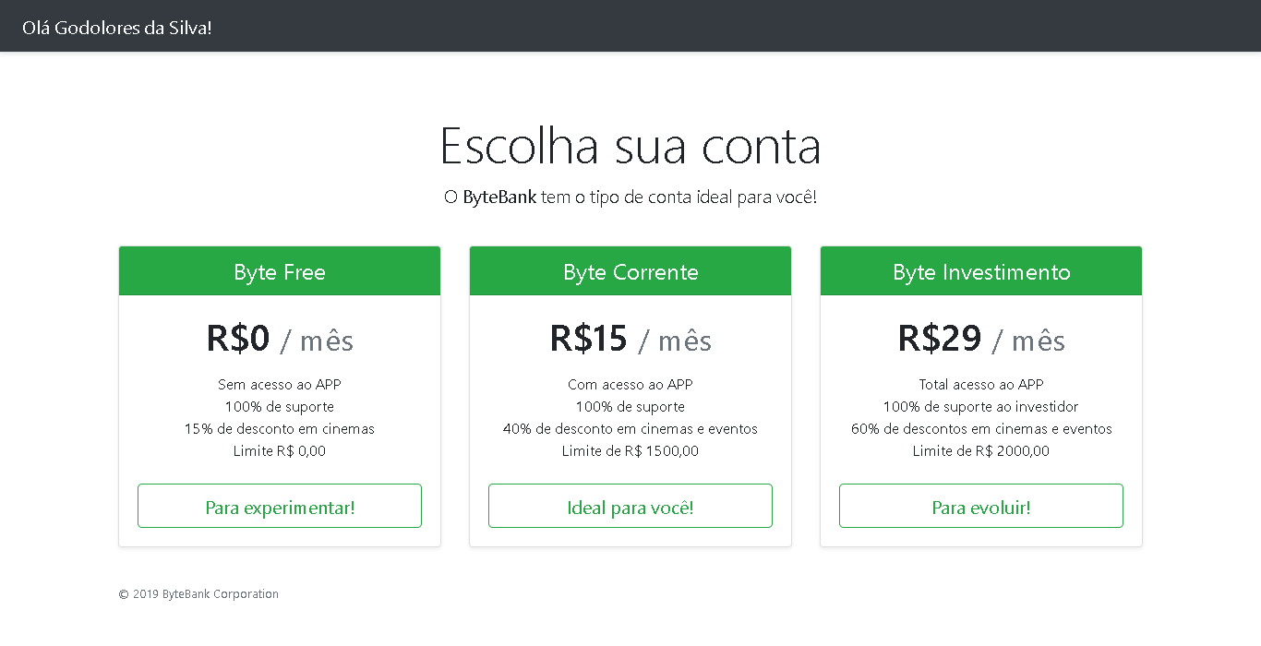Screen dimensions: 1261x646
Task: Select "Com acesso ao APP" on Byte Corrente
Action: pyautogui.click(x=630, y=384)
